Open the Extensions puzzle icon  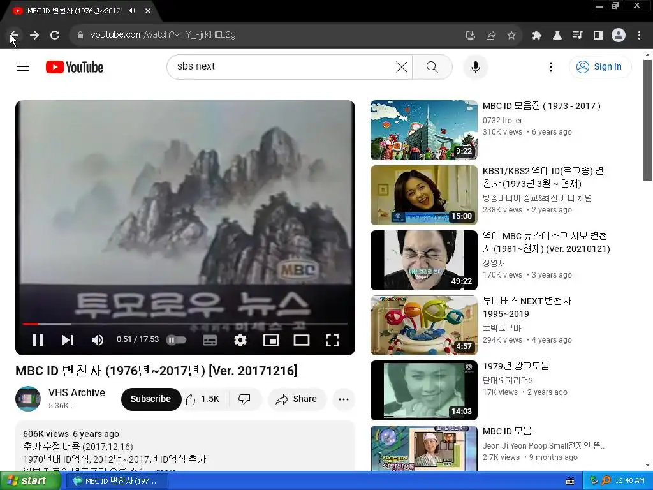(x=537, y=36)
